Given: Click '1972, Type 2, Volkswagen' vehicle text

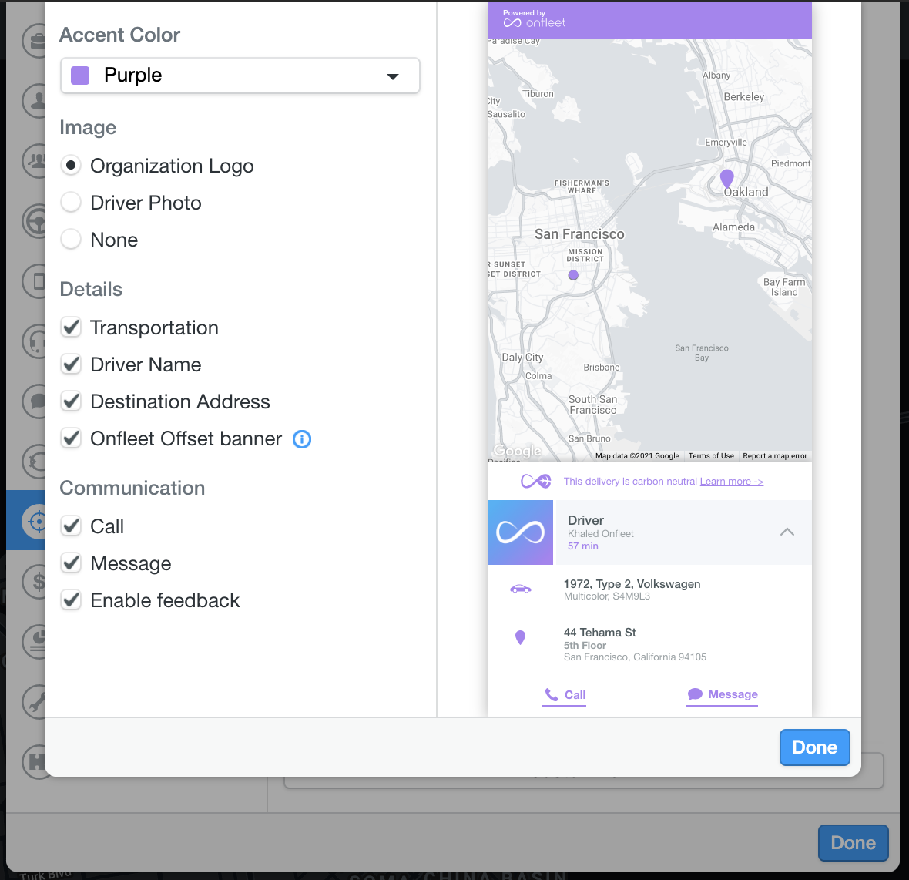Looking at the screenshot, I should click(632, 584).
